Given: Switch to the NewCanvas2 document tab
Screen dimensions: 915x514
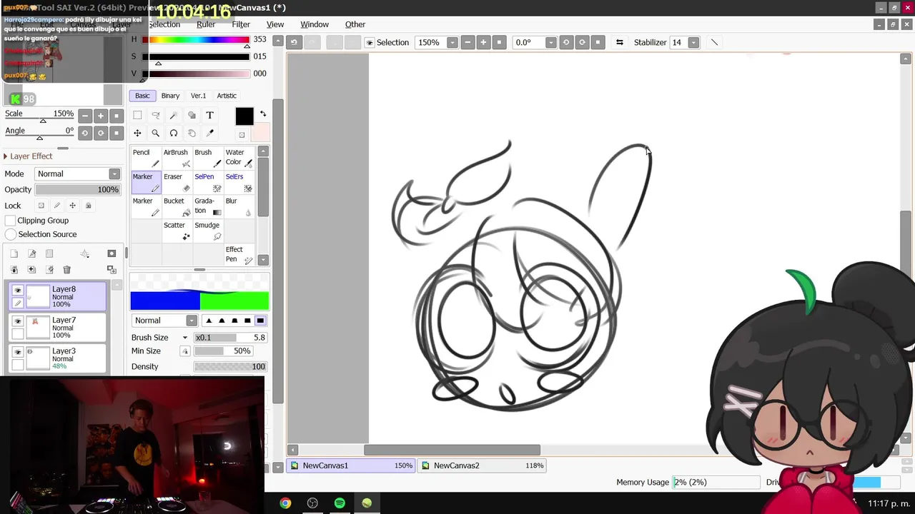Looking at the screenshot, I should coord(482,465).
